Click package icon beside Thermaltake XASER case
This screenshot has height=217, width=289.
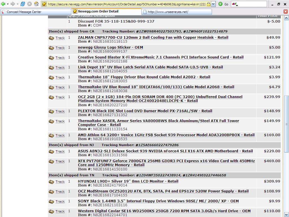(x=51, y=121)
